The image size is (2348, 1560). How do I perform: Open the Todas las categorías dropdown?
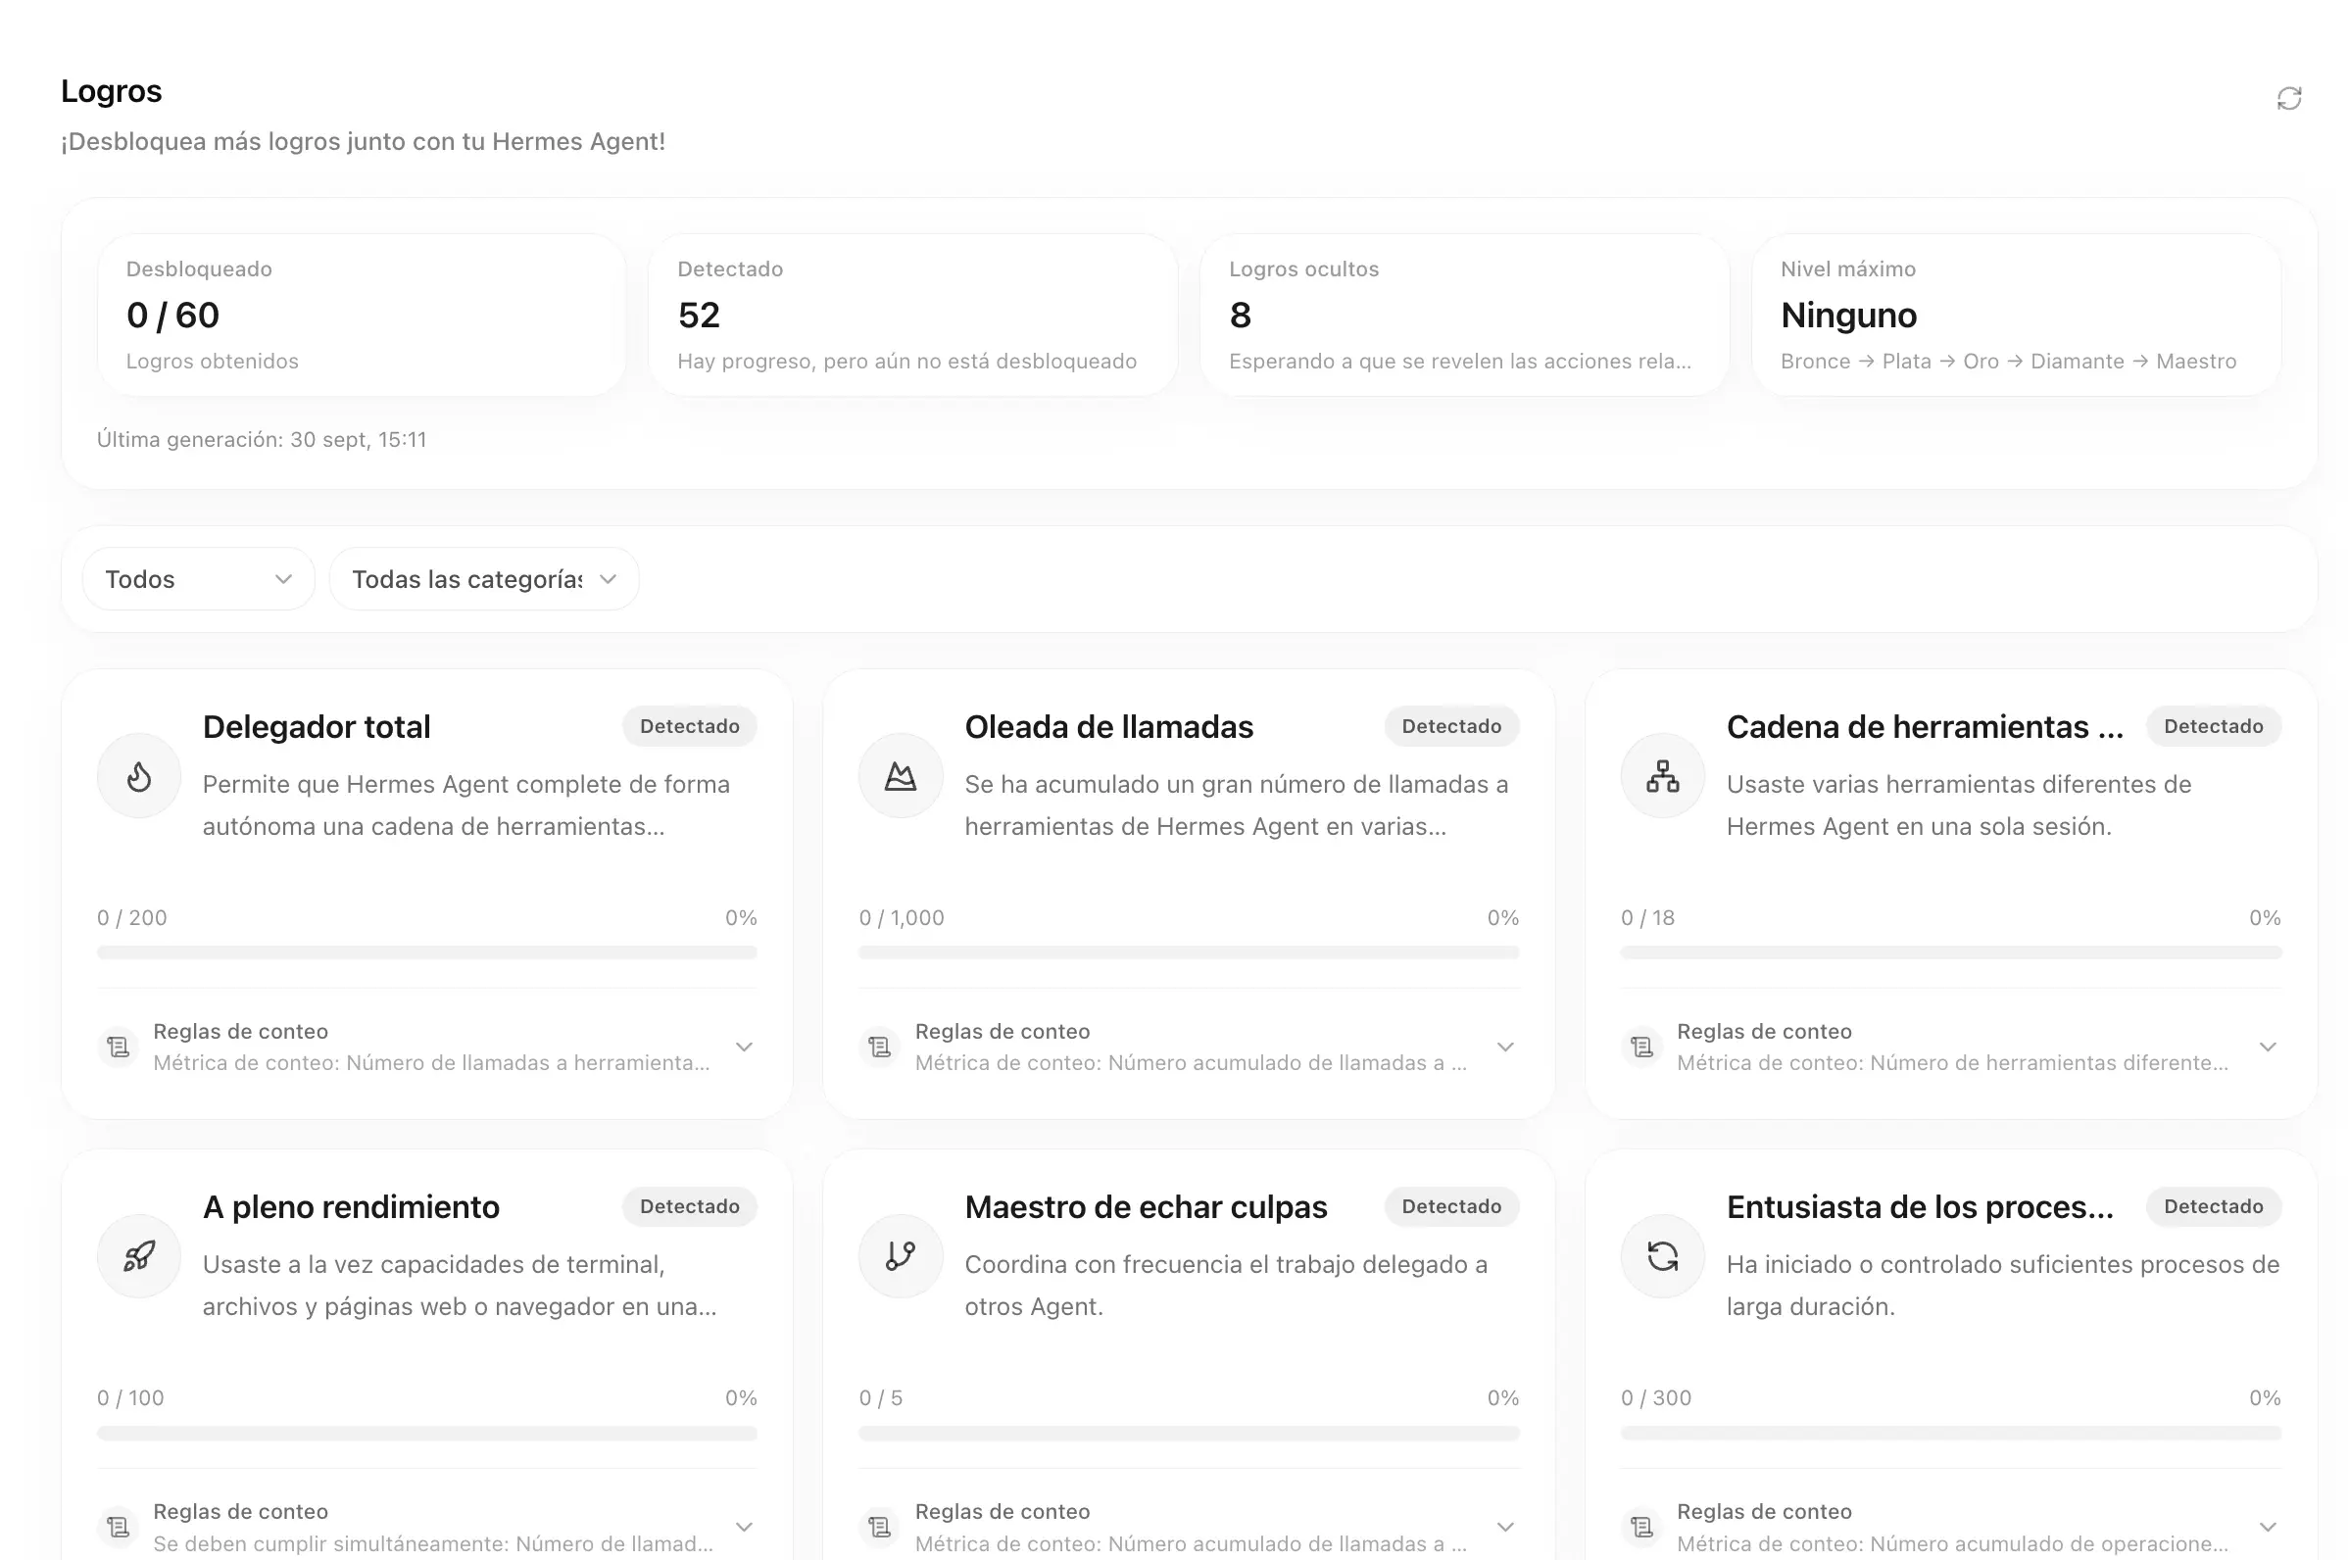coord(484,579)
